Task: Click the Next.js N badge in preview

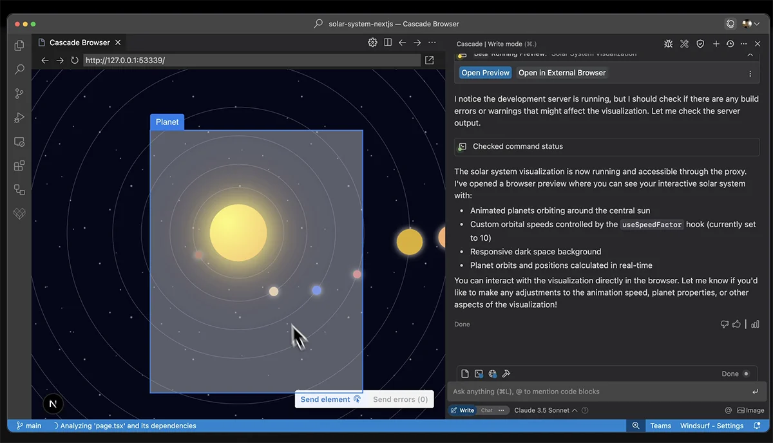Action: coord(53,404)
